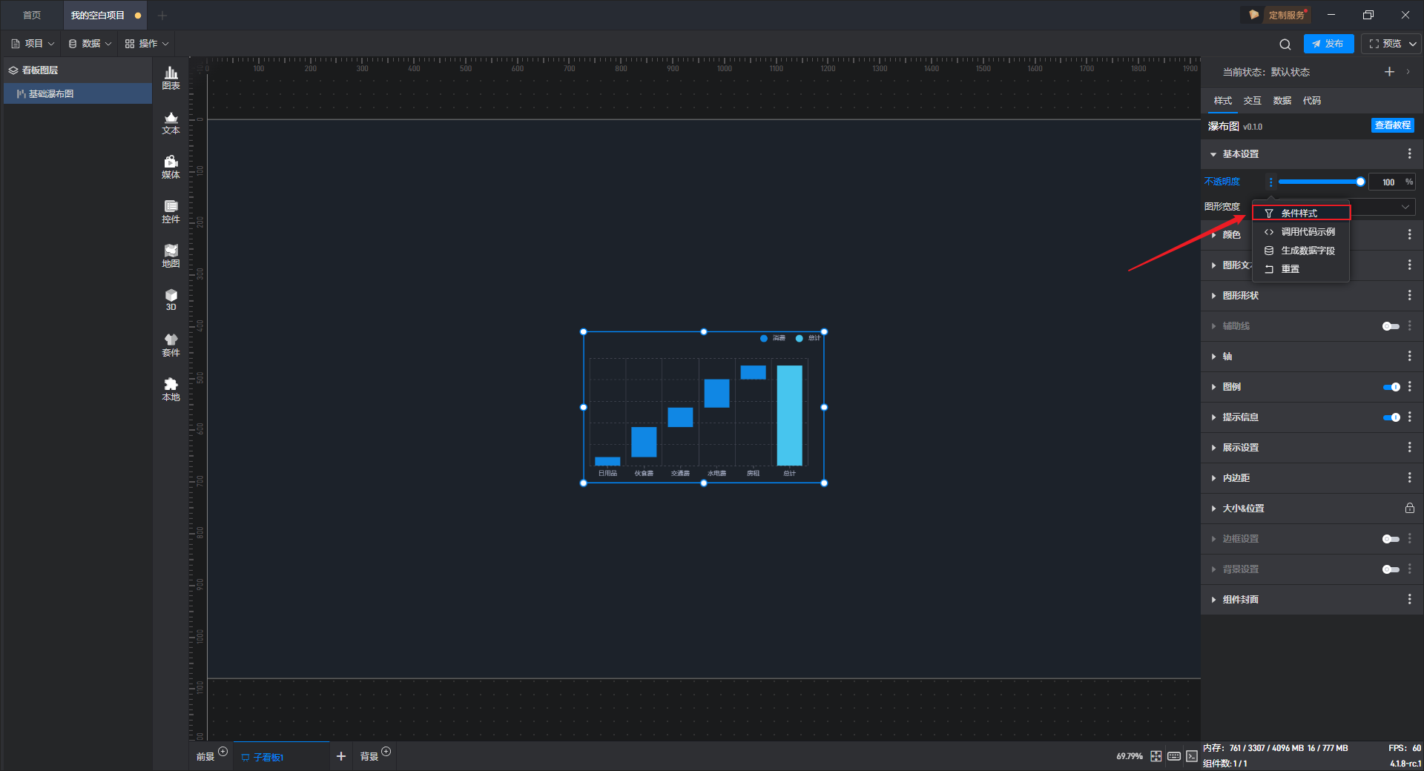1424x771 pixels.
Task: Switch to the 代码 tab
Action: pyautogui.click(x=1311, y=101)
